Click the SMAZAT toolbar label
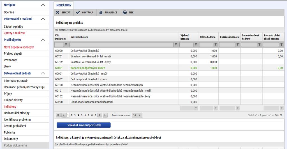The image size is (287, 149). coord(66,13)
